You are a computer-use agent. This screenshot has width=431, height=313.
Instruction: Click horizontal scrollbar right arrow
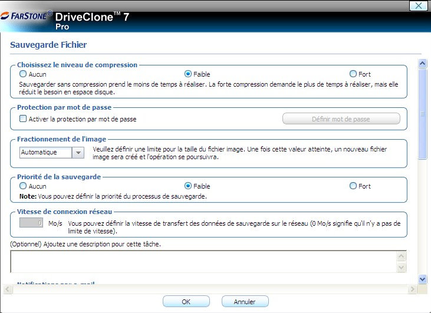click(412, 289)
